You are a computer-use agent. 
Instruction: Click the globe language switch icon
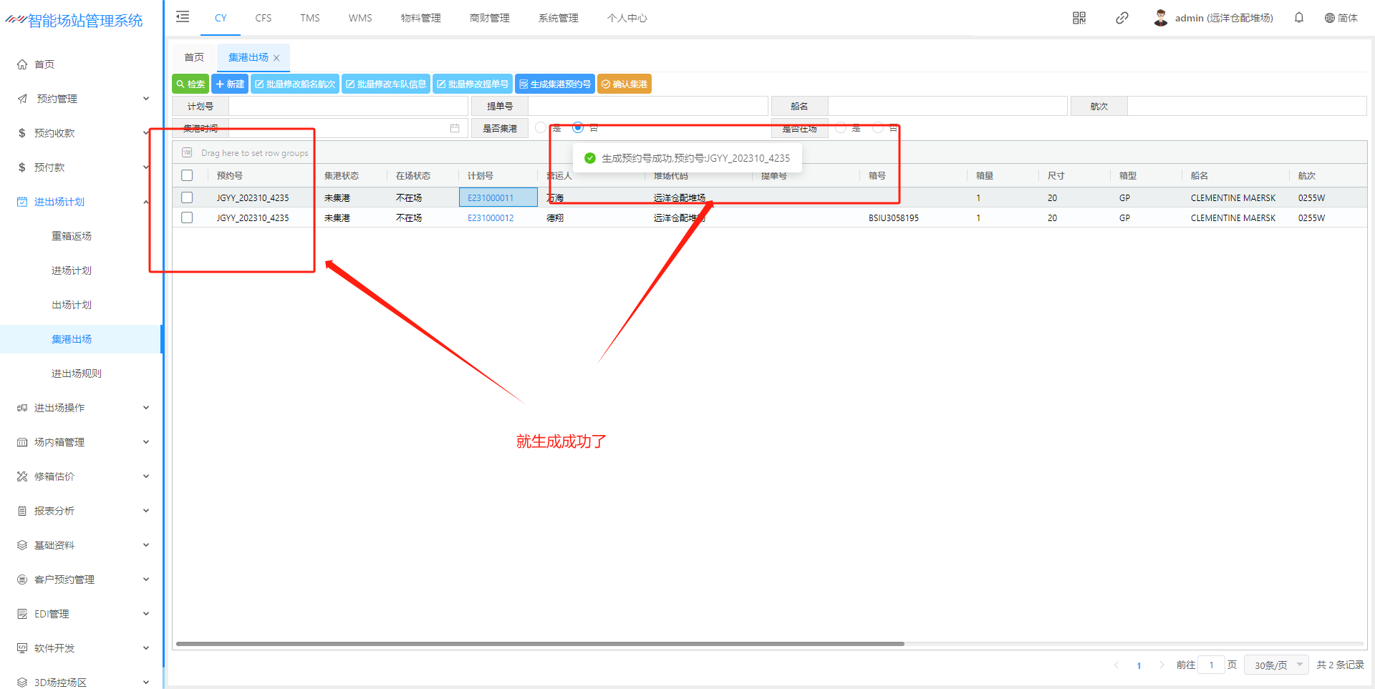1329,18
